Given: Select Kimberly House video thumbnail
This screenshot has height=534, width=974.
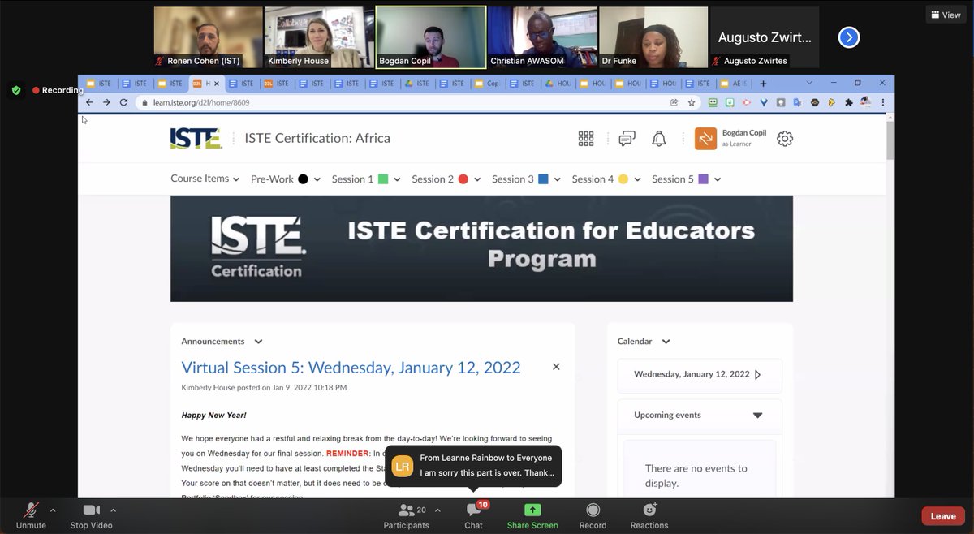Looking at the screenshot, I should 319,37.
